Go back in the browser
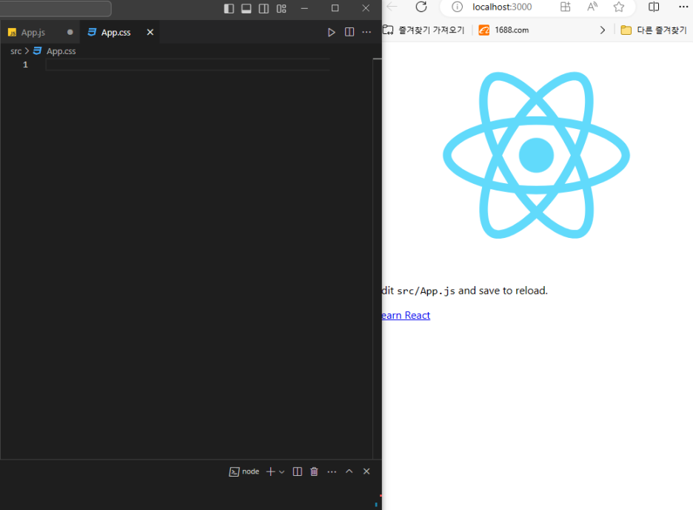The height and width of the screenshot is (510, 693). point(392,7)
